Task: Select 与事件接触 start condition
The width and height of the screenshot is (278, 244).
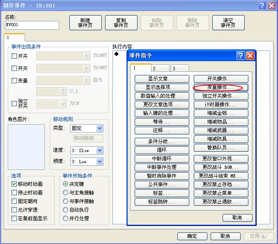Action: point(65,201)
